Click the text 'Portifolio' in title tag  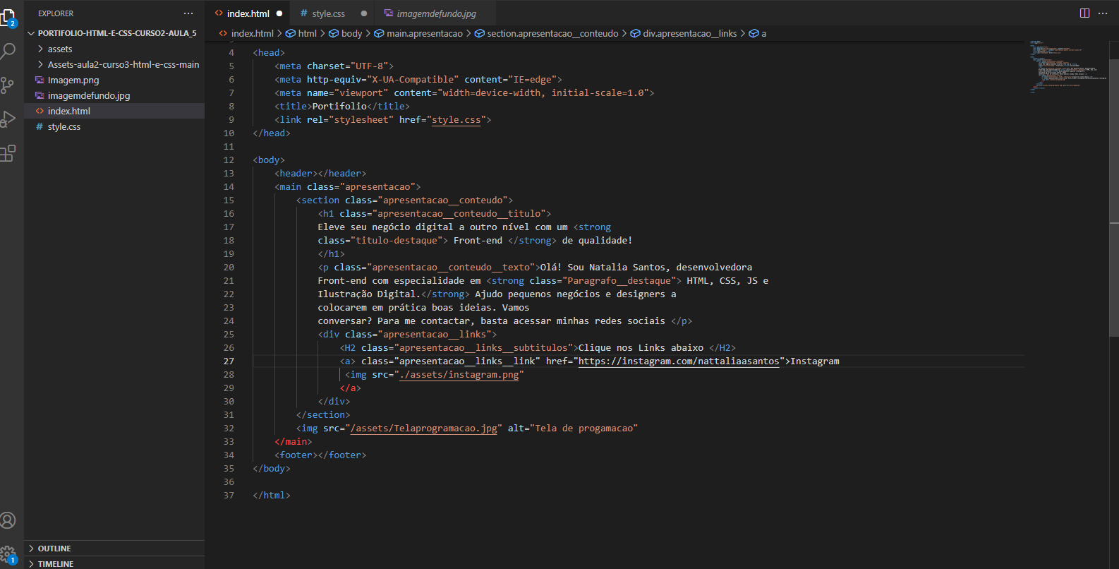pyautogui.click(x=339, y=106)
